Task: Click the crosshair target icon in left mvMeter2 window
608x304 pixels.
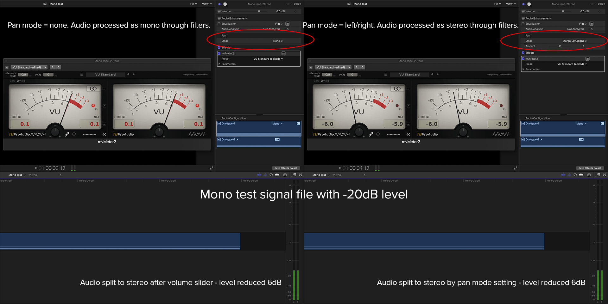Action: [74, 134]
